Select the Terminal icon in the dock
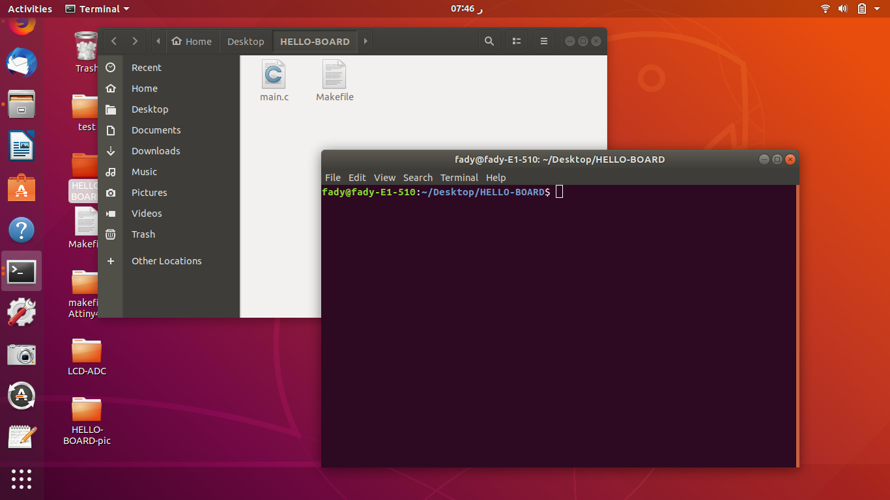This screenshot has width=890, height=500. (x=22, y=271)
